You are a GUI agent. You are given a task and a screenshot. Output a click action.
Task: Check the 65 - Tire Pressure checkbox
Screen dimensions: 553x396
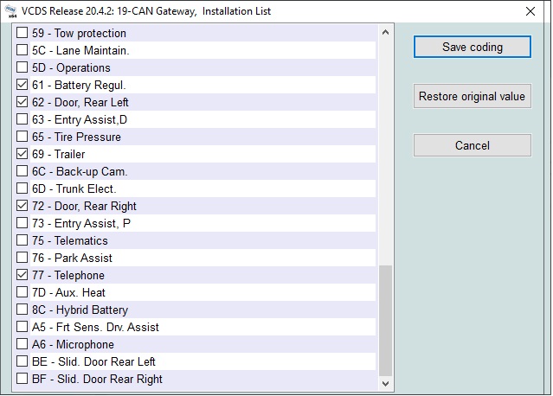(22, 137)
